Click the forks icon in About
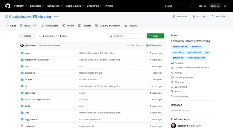Image resolution: width=233 pixels, height=128 pixels. tap(172, 91)
